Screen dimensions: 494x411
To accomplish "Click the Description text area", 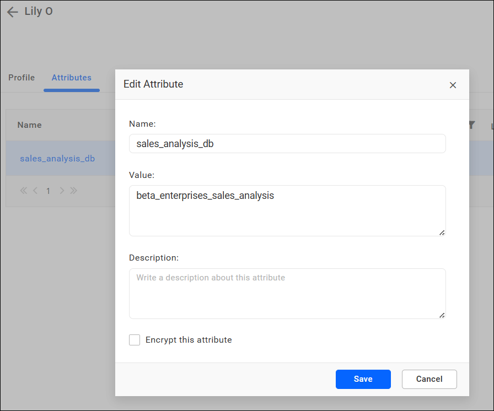I will pyautogui.click(x=287, y=294).
